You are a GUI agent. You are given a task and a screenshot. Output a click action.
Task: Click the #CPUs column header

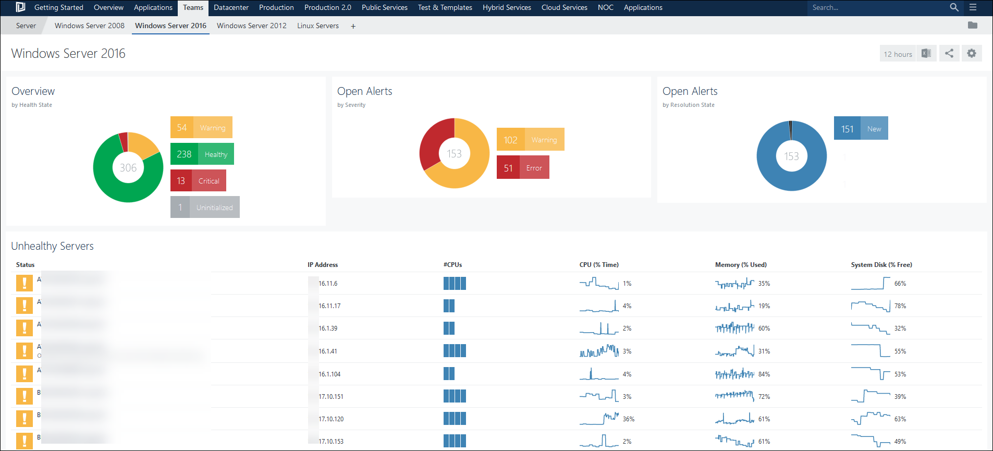click(x=452, y=265)
